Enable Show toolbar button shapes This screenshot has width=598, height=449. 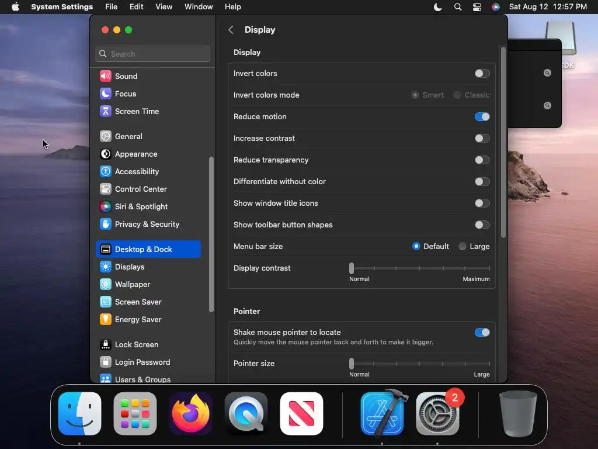[482, 225]
